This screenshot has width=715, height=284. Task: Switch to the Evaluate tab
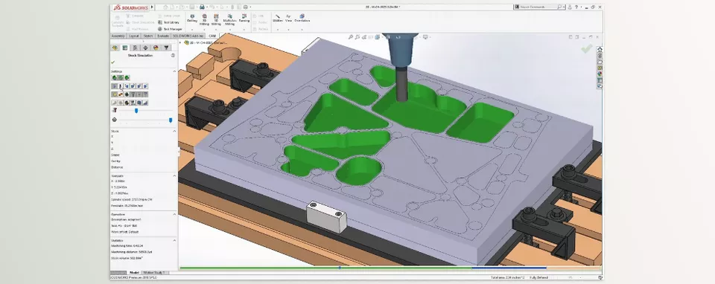coord(163,36)
